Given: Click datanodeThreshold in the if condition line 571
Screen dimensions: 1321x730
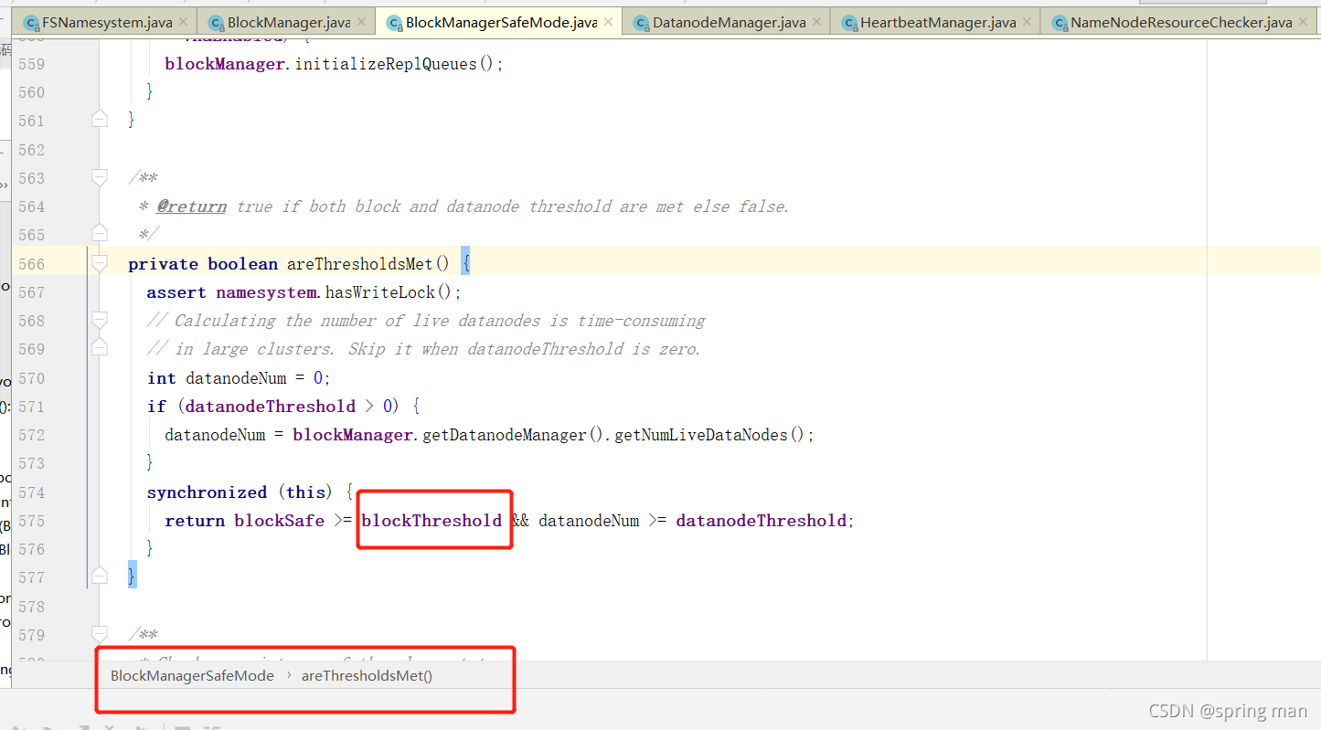Looking at the screenshot, I should point(271,407).
